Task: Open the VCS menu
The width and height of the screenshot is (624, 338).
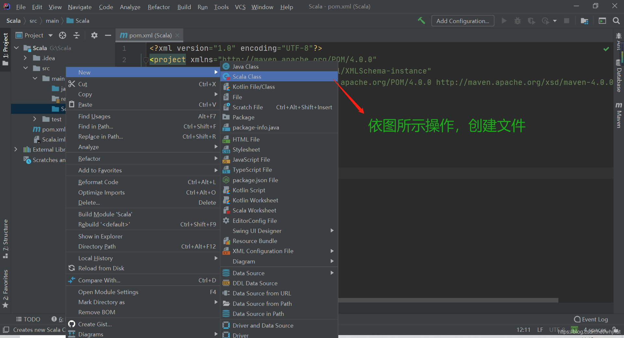Action: click(x=240, y=7)
